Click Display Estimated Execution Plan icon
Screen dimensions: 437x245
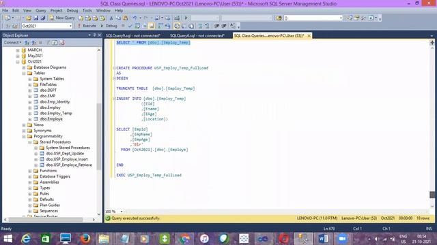coord(137,26)
